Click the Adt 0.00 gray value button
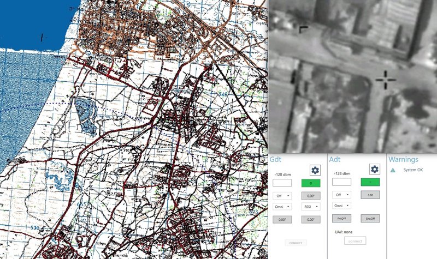 (x=370, y=195)
